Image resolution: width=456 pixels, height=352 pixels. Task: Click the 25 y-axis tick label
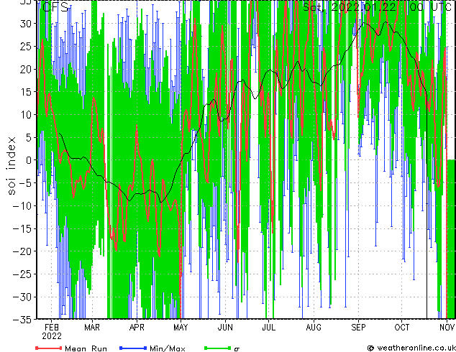point(26,46)
